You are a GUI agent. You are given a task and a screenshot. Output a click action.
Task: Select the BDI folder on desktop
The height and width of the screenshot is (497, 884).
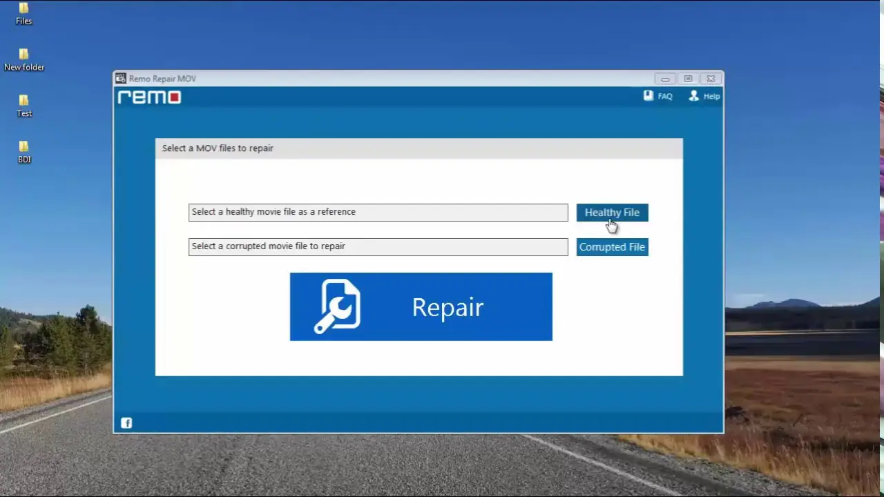24,152
